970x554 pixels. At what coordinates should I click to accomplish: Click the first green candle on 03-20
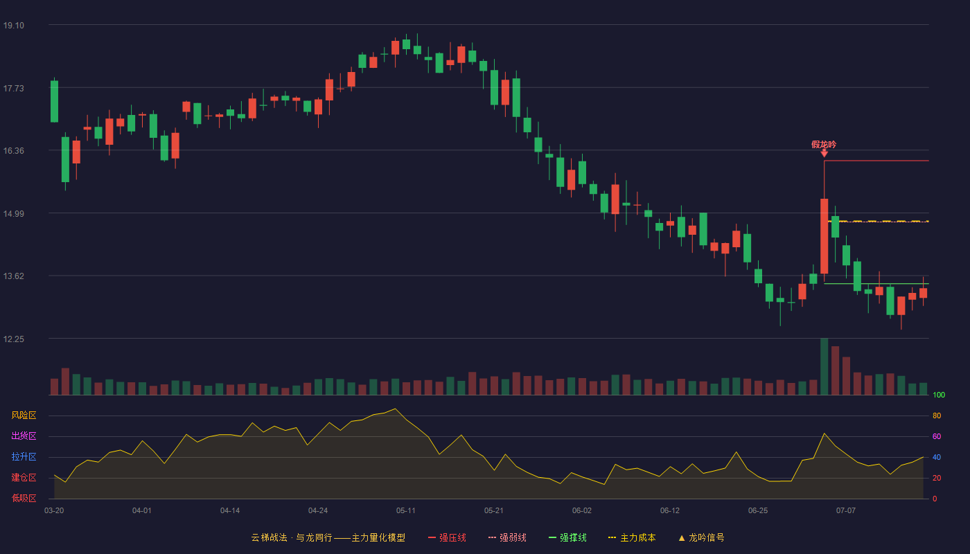(x=54, y=101)
